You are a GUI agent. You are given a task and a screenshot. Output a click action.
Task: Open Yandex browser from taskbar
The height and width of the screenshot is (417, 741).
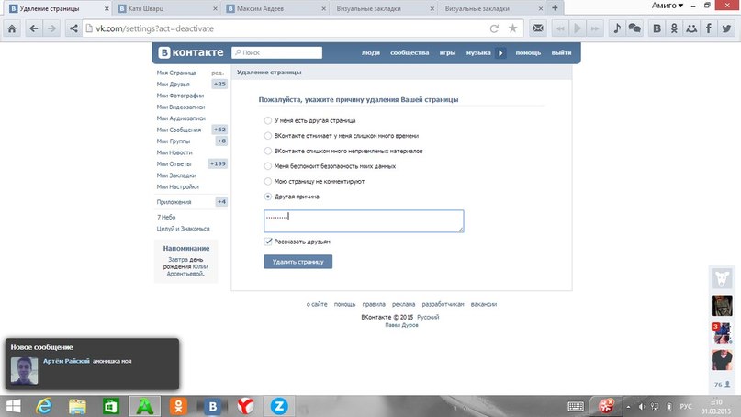pos(245,406)
